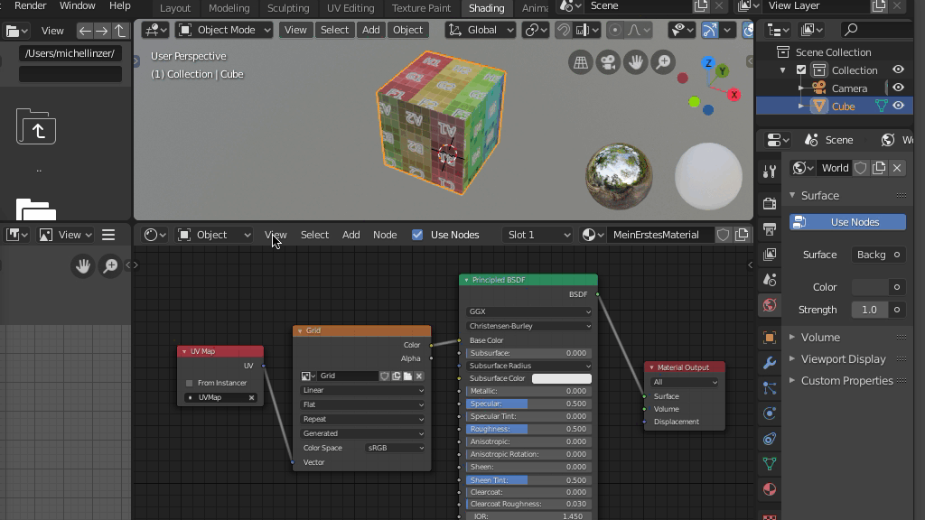Remove the World datablock with X icon

point(897,168)
